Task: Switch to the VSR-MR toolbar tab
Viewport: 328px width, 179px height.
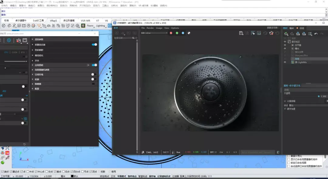Action: tap(86, 21)
